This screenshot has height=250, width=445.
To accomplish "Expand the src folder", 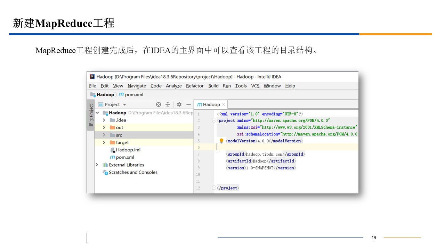I will pyautogui.click(x=104, y=135).
